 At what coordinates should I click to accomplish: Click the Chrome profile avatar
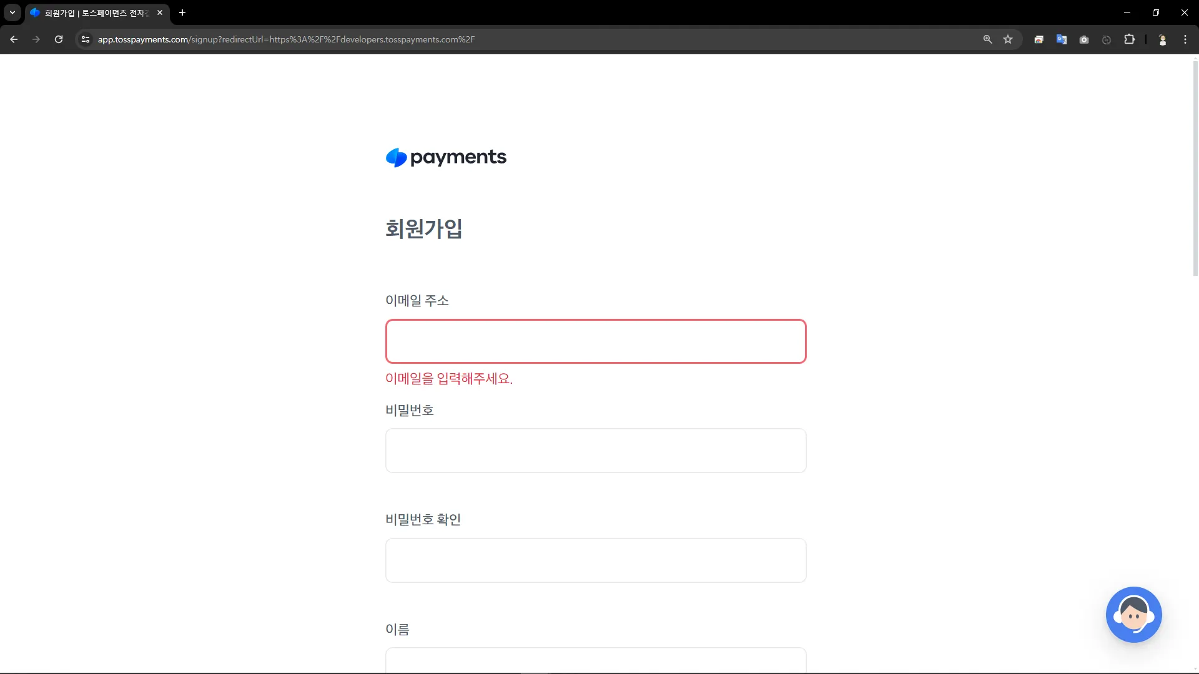[1162, 39]
